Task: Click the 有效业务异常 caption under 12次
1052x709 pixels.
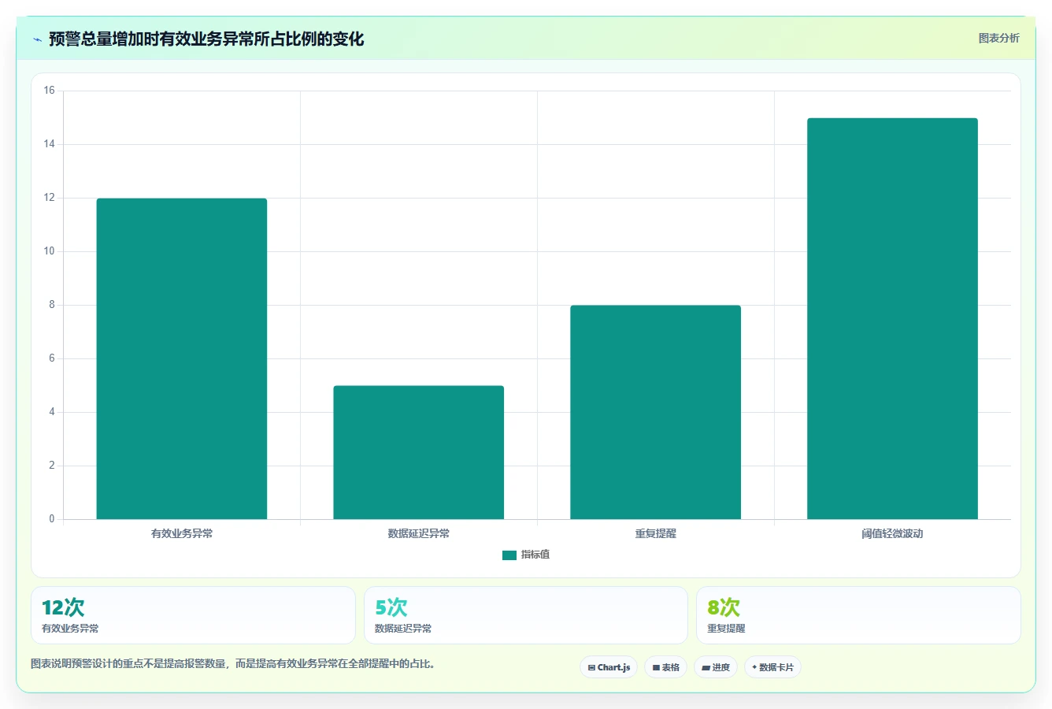Action: (70, 629)
